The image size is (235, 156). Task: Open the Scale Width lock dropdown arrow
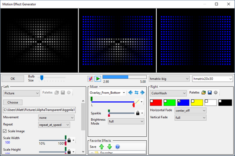pos(73,140)
